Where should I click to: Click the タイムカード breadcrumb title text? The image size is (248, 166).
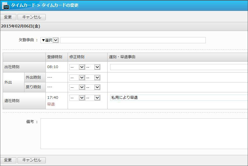click(23, 5)
